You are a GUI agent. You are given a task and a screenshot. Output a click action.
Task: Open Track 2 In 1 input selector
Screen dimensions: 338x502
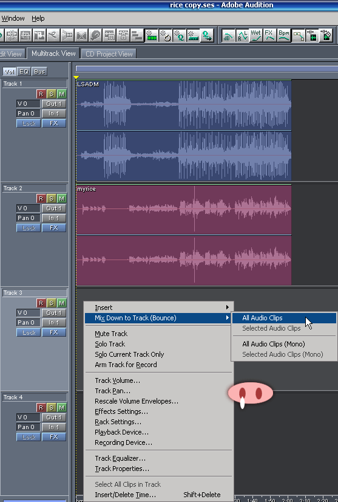tap(54, 218)
